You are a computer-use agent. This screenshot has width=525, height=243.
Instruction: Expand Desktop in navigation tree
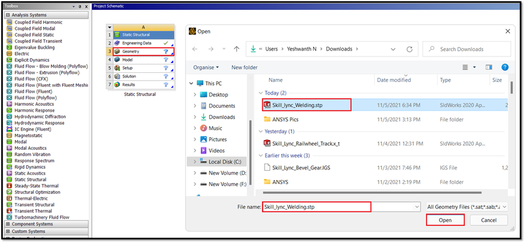click(x=195, y=95)
